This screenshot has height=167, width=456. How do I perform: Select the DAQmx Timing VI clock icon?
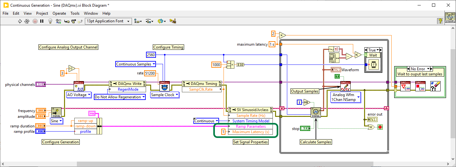tap(165, 86)
